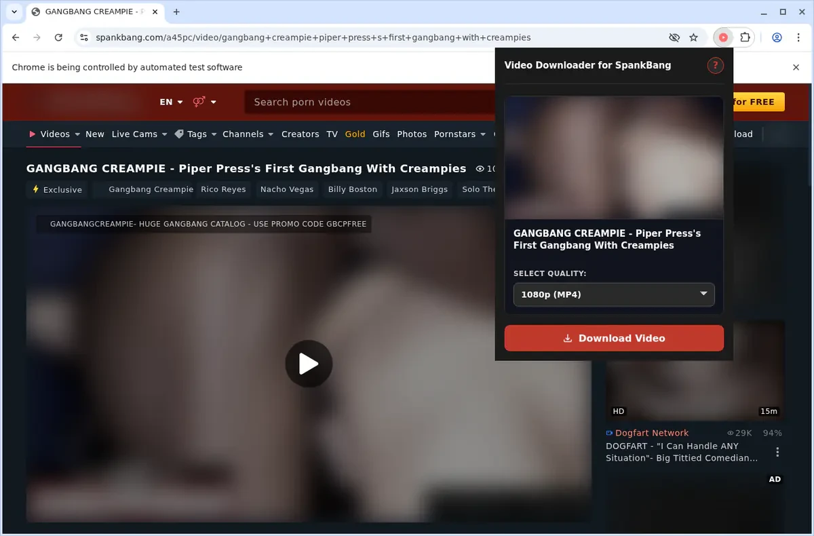The height and width of the screenshot is (536, 814).
Task: Open the Chrome profile avatar
Action: [777, 38]
